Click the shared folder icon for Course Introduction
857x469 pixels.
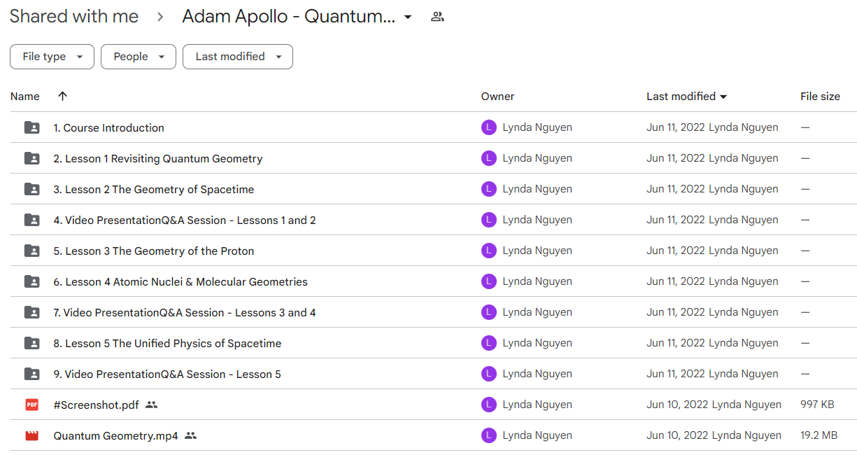pos(32,127)
